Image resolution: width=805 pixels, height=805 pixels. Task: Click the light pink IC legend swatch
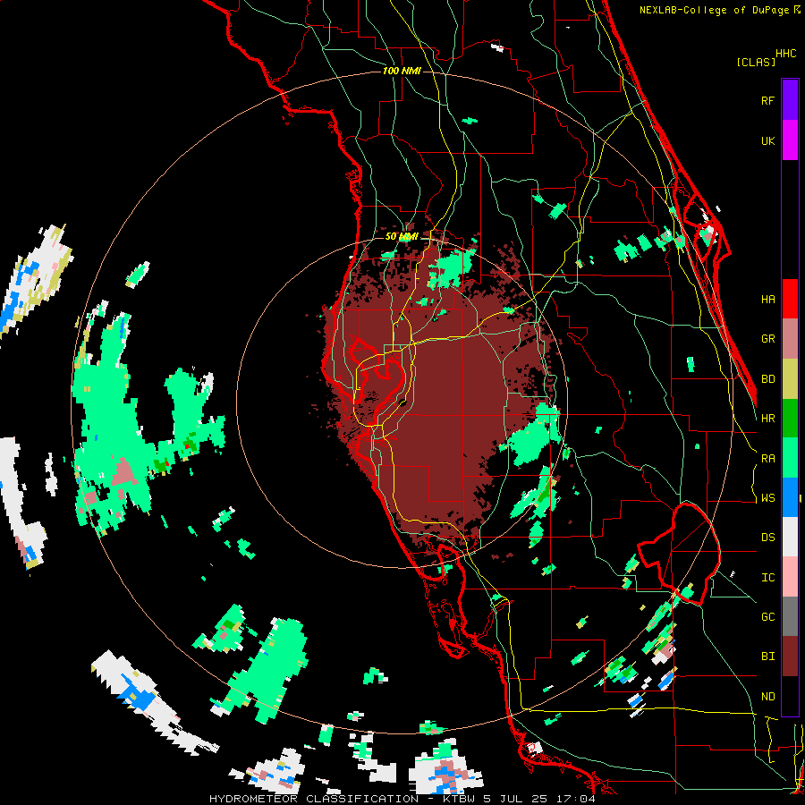click(x=790, y=577)
